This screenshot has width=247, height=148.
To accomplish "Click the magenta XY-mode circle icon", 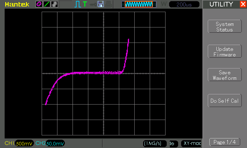I will point(39,4).
